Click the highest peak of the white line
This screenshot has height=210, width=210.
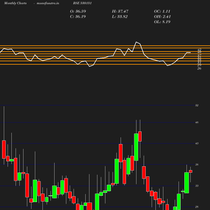[x=136, y=42]
